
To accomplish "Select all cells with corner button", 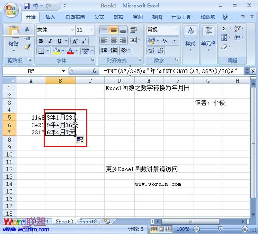I will (9, 81).
